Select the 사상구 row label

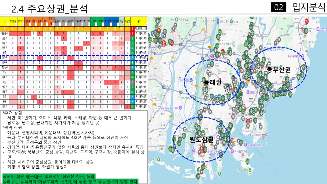tap(5, 92)
